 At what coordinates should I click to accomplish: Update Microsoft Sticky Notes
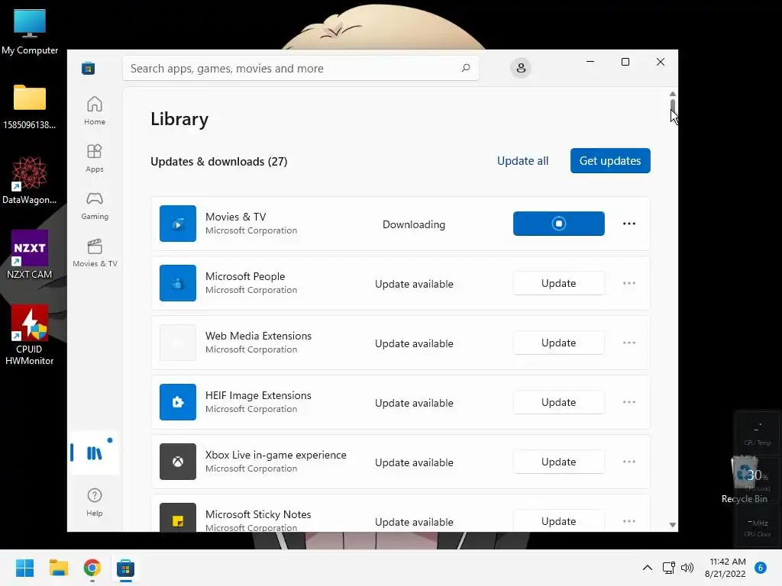(x=558, y=520)
